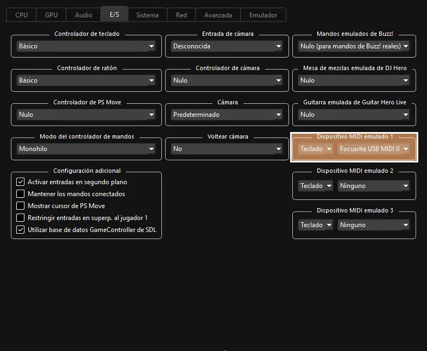Switch to the CPU tab

(x=21, y=15)
